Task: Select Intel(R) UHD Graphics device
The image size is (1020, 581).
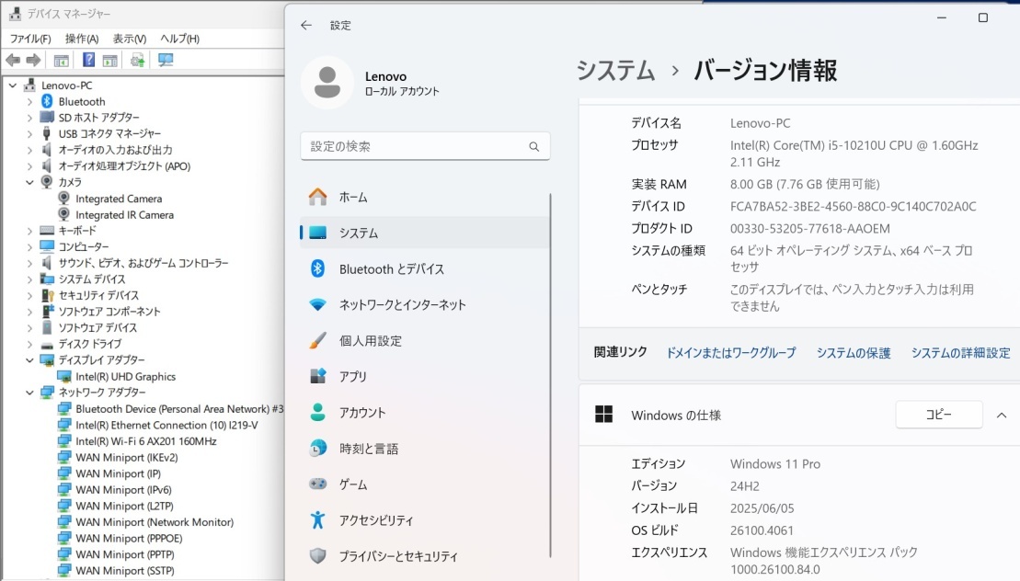Action: pos(125,376)
